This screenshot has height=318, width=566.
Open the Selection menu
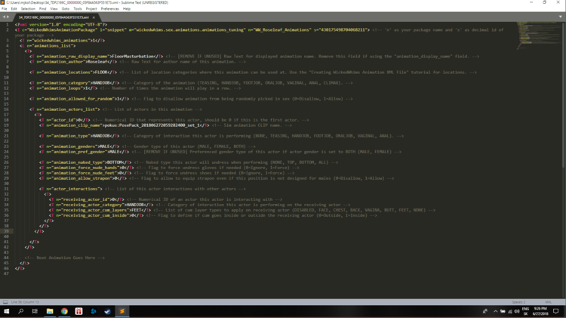pyautogui.click(x=28, y=8)
